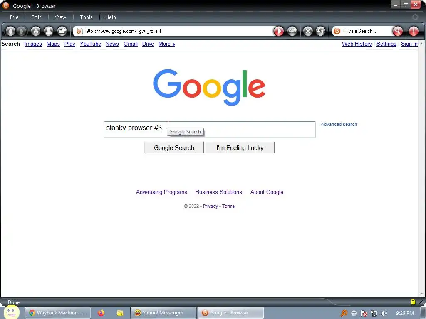Click the Google search text box
This screenshot has height=319, width=426.
pos(210,130)
